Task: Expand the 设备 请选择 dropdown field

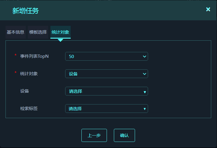Action: click(x=107, y=91)
